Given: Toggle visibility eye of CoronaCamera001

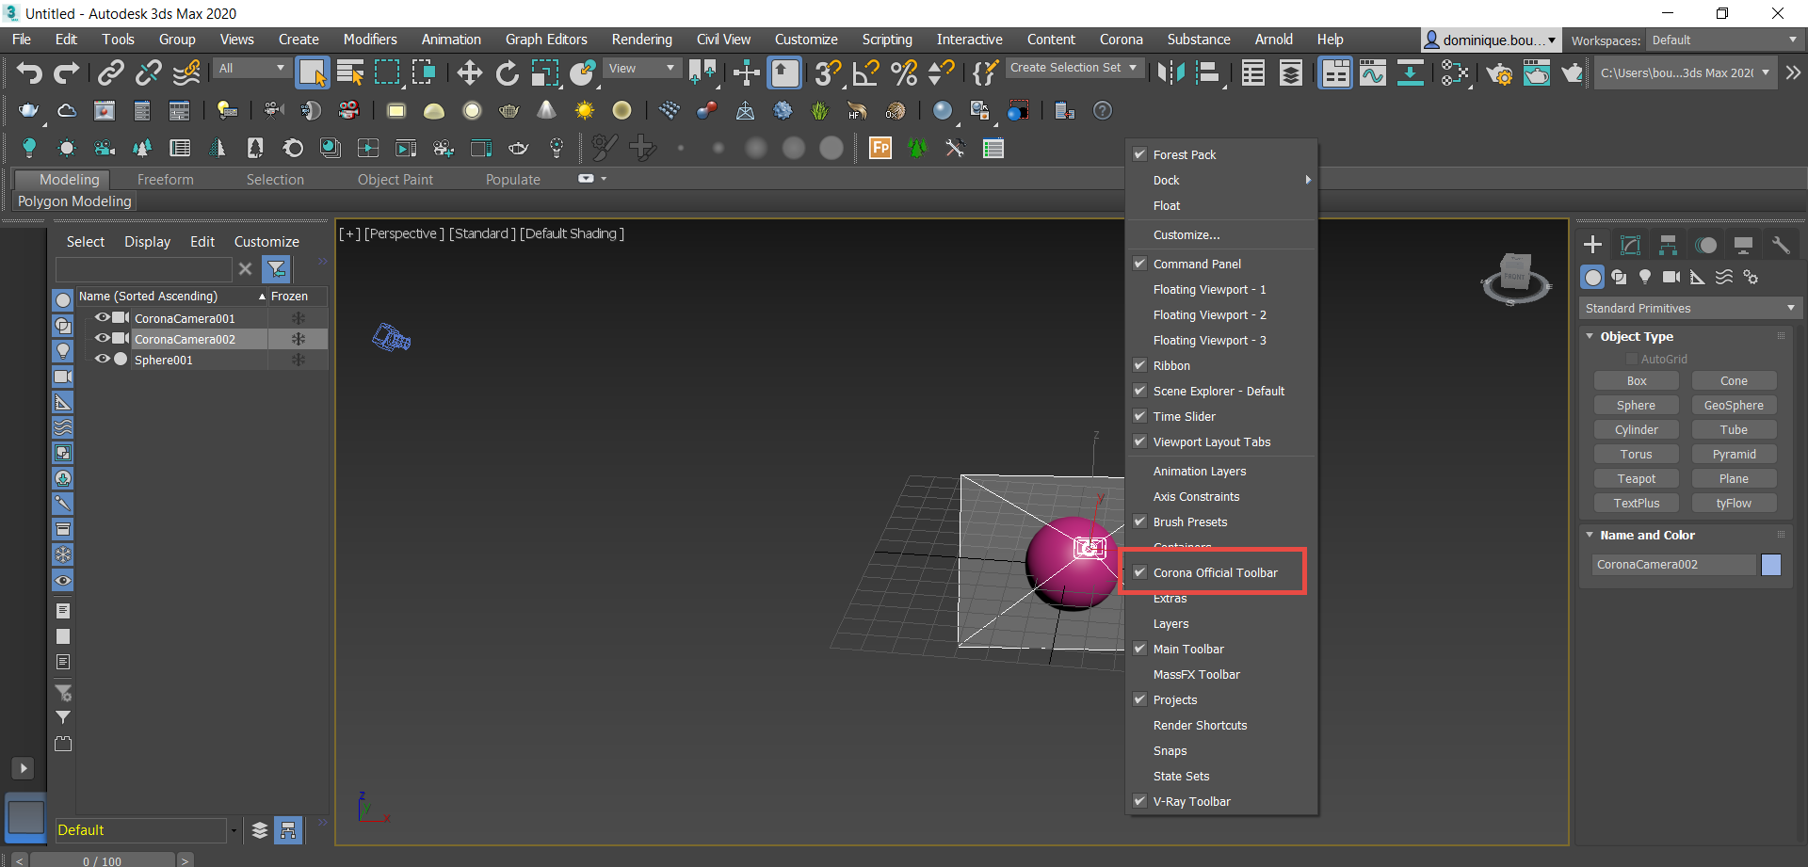Looking at the screenshot, I should [x=103, y=318].
